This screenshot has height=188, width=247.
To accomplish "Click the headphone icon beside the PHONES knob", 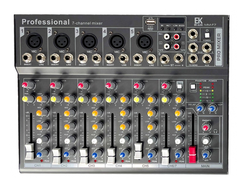I will 216,131.
